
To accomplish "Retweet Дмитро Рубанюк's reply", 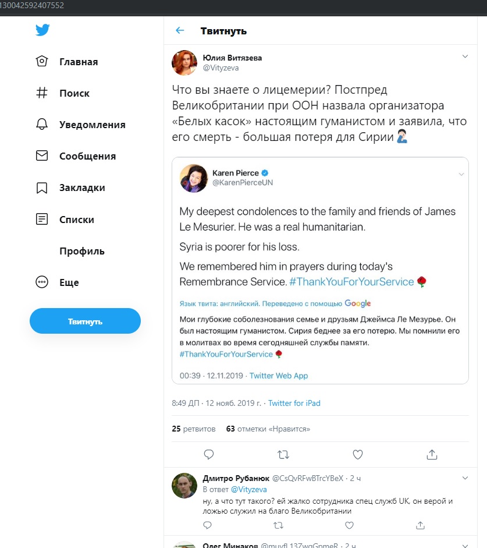I will [278, 525].
